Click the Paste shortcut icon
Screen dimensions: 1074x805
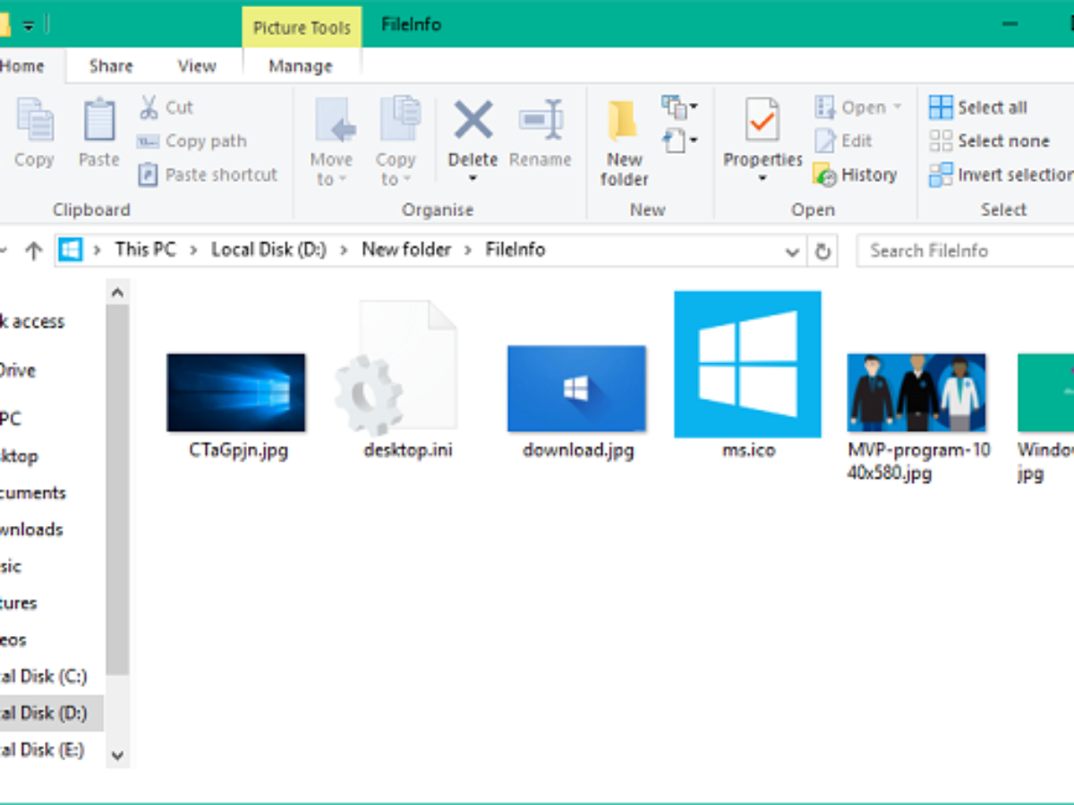click(x=149, y=174)
